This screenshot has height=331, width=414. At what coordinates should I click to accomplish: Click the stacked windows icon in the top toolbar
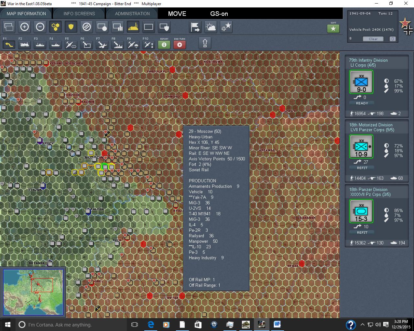9,27
